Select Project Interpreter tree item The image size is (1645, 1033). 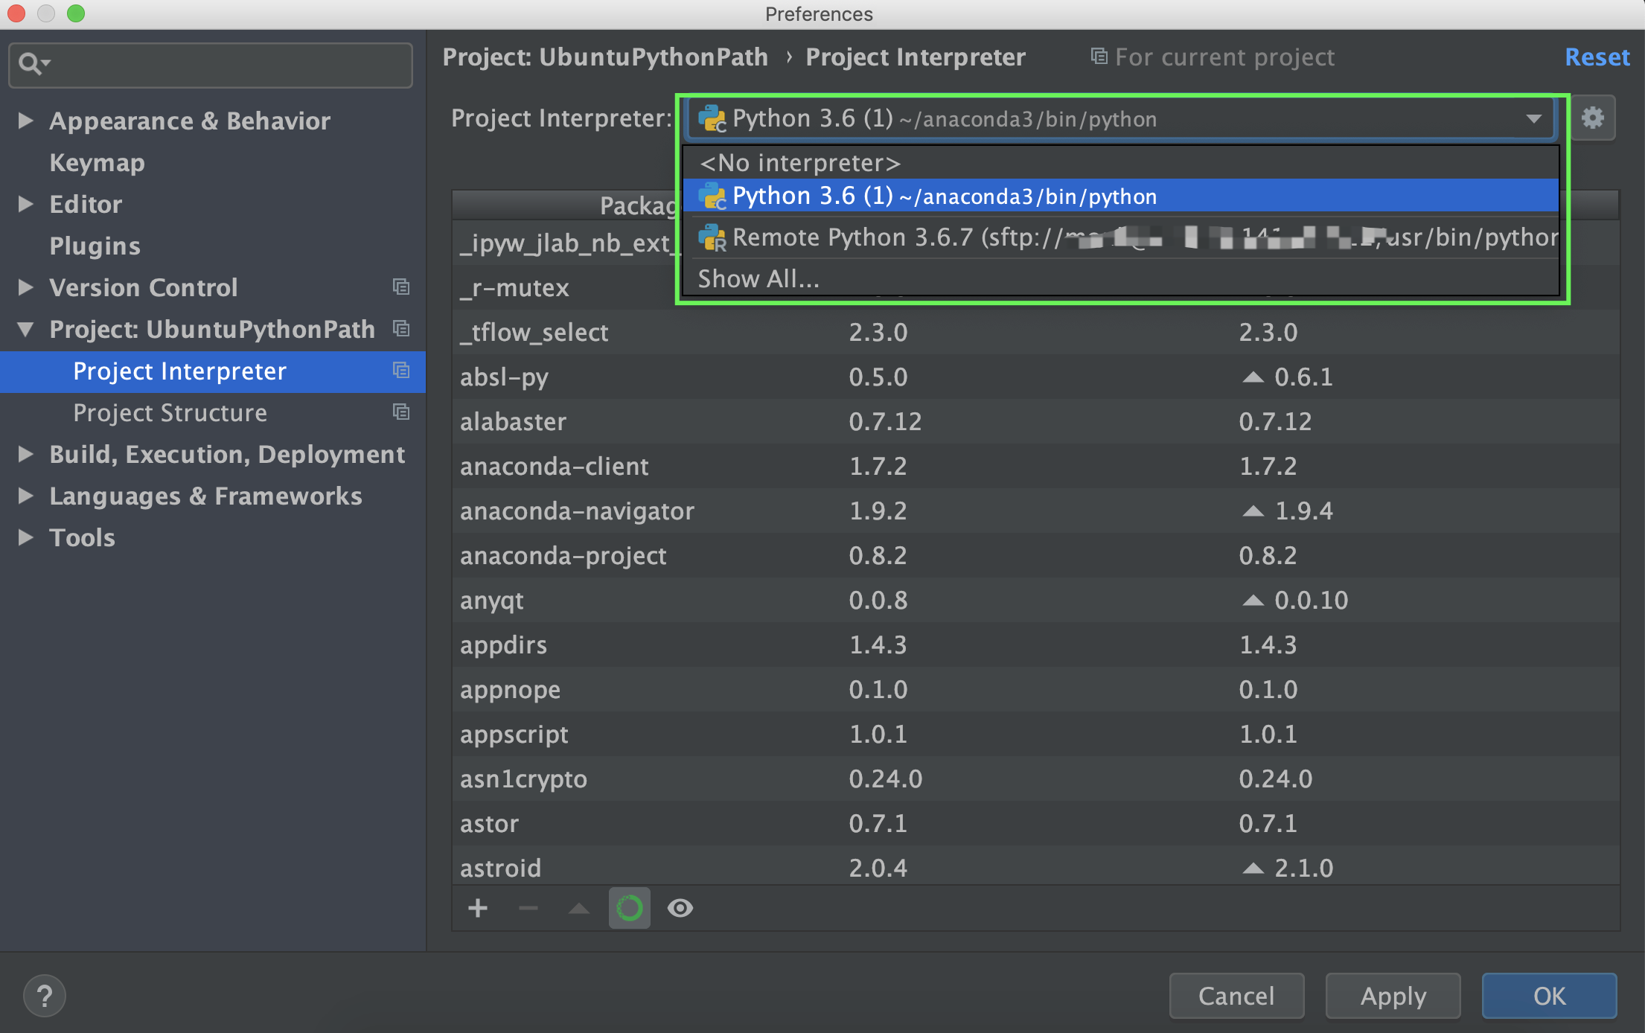(x=213, y=371)
